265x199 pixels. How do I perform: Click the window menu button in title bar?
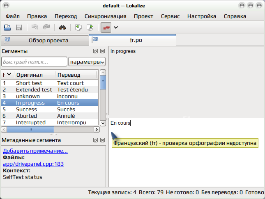(6, 6)
